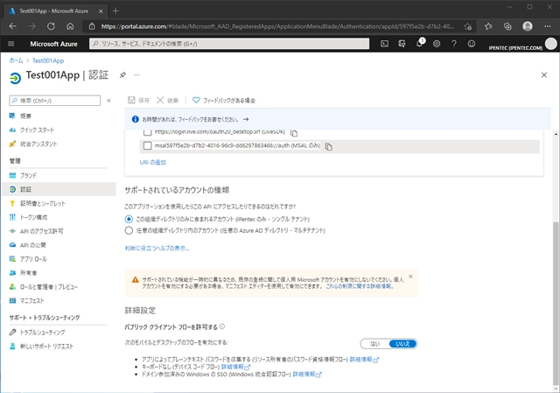Viewport: 560px width, 393px height.
Task: Go to browser home page
Action: click(x=70, y=26)
